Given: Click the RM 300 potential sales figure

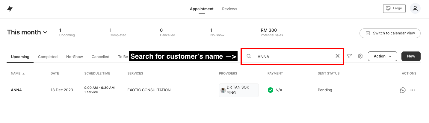Looking at the screenshot, I should 269,30.
